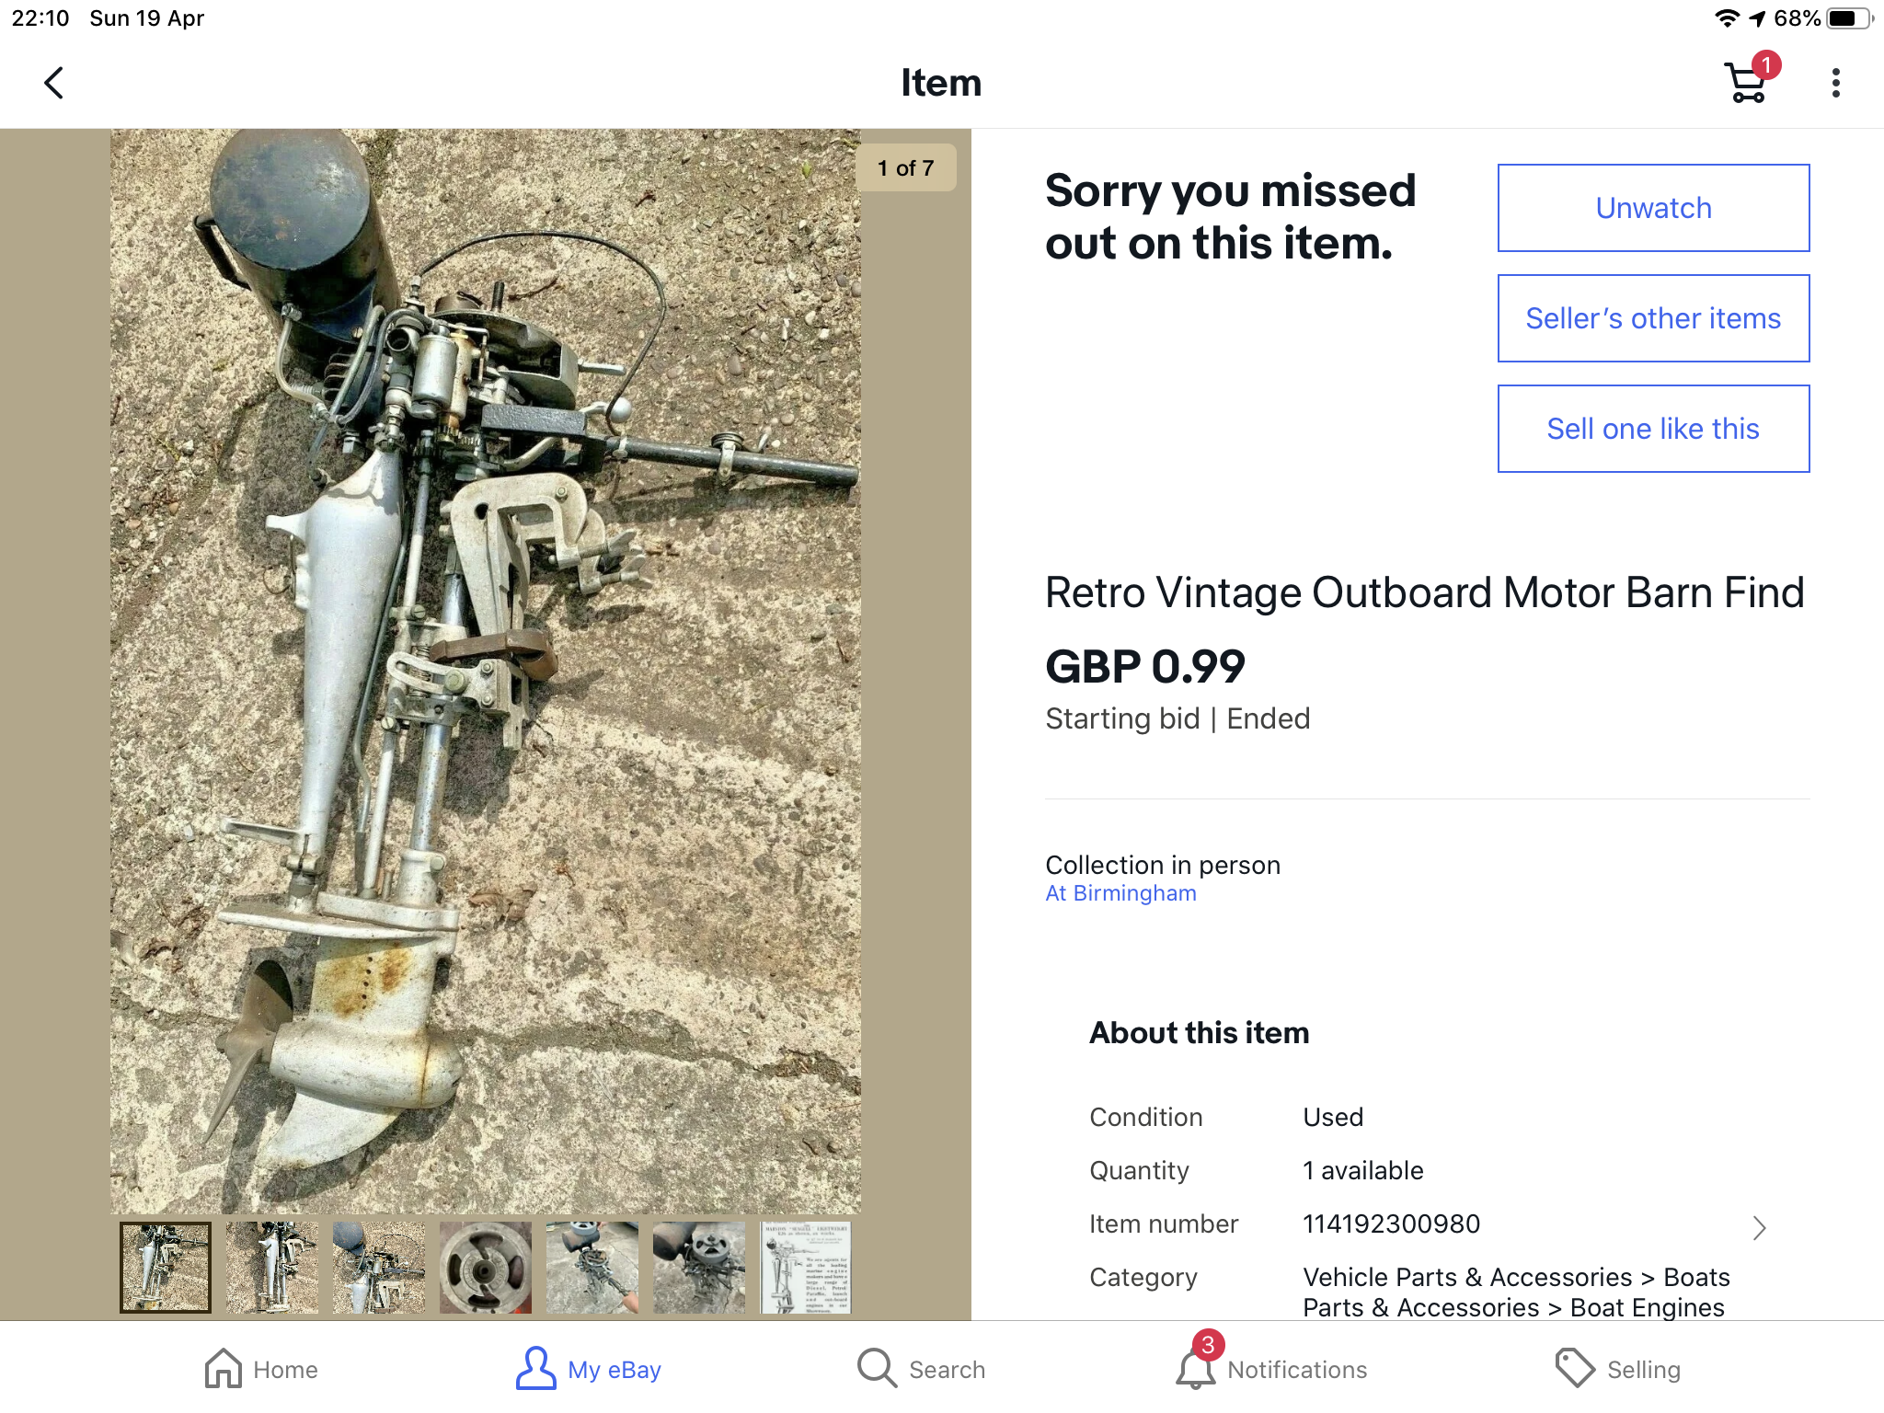
Task: Open the My eBay tab
Action: tap(589, 1369)
